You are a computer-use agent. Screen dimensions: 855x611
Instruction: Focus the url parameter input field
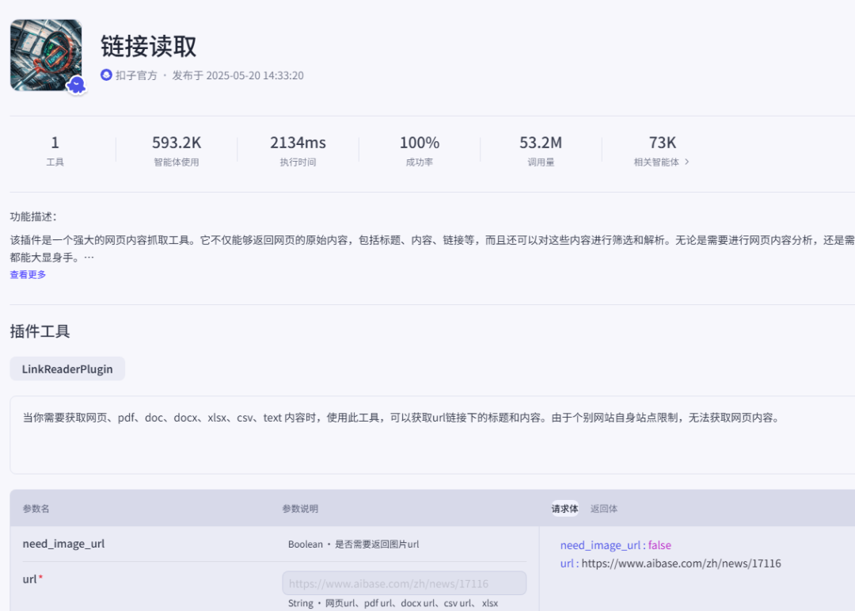tap(404, 583)
